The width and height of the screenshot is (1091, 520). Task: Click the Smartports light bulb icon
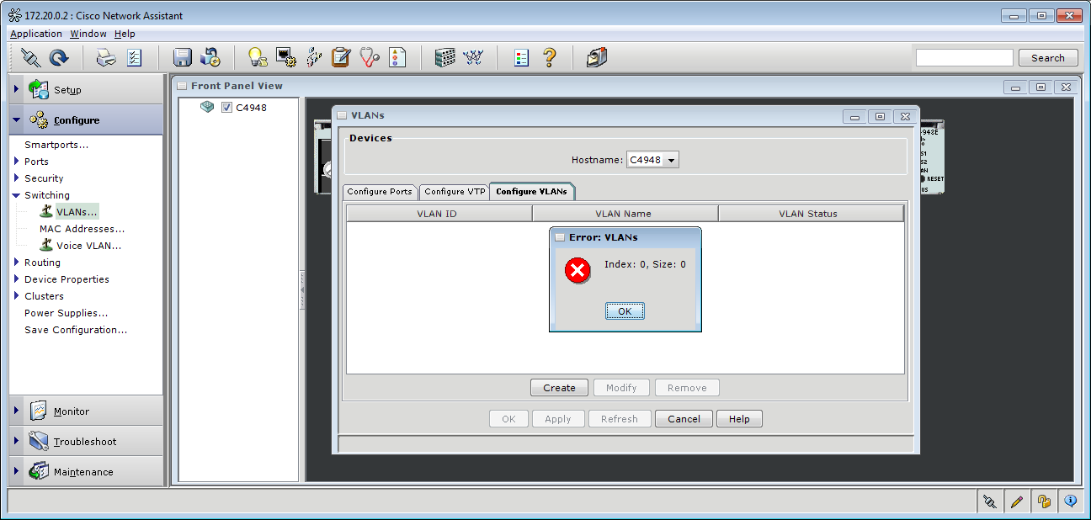click(x=257, y=58)
